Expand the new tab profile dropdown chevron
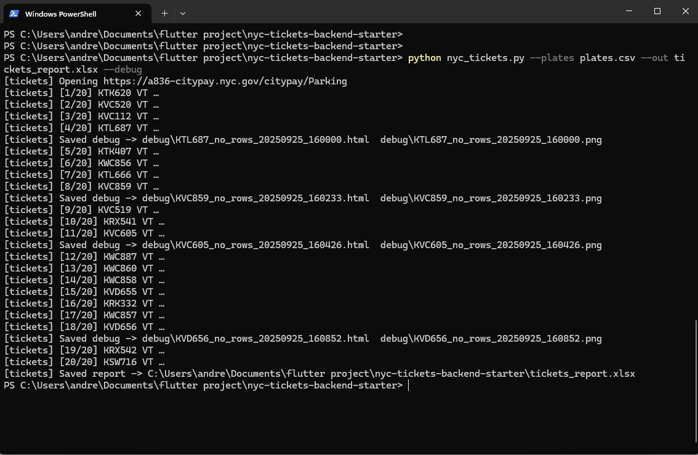Image resolution: width=698 pixels, height=455 pixels. [x=183, y=13]
